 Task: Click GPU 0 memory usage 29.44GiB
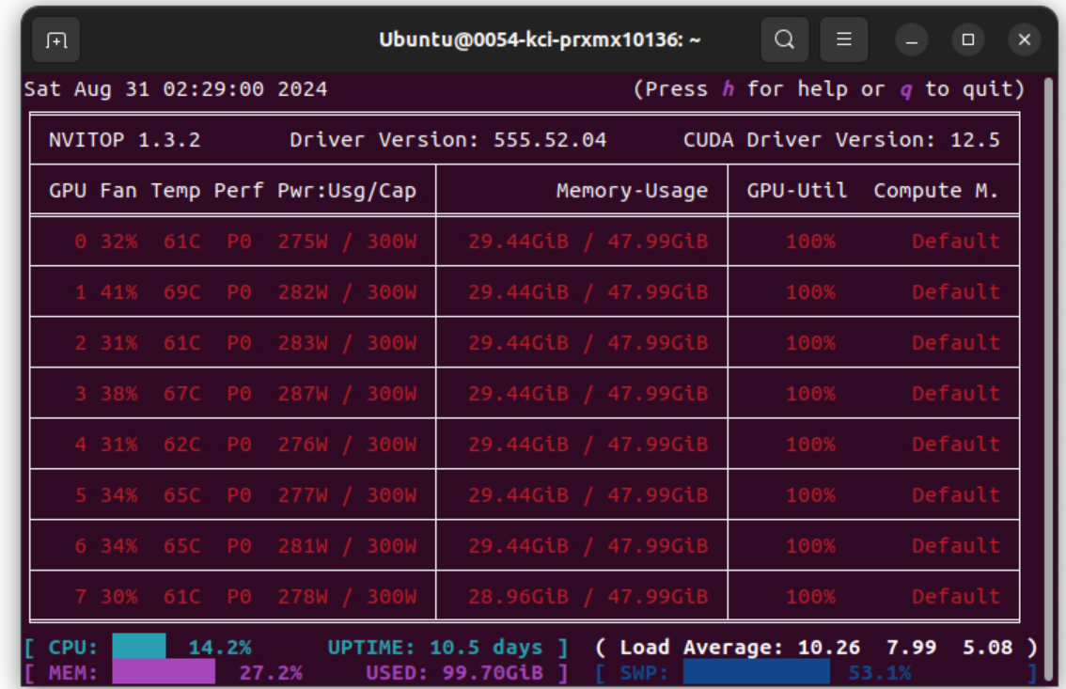518,242
